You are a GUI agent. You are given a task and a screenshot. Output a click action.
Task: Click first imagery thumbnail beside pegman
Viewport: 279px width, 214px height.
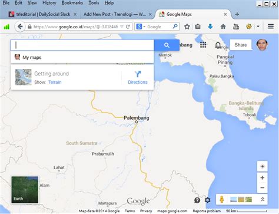(x=233, y=200)
